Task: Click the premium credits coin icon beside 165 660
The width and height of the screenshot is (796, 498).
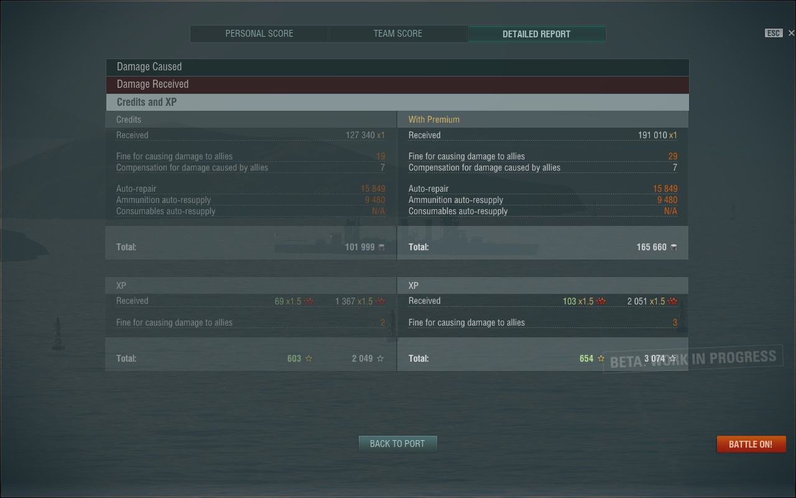Action: (x=673, y=247)
